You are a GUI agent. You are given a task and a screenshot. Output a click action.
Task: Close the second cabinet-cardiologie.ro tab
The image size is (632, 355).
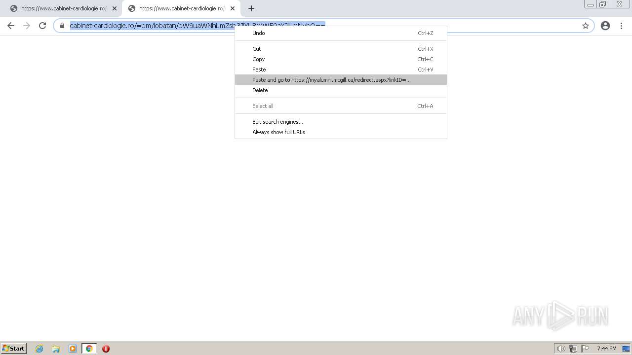(233, 8)
